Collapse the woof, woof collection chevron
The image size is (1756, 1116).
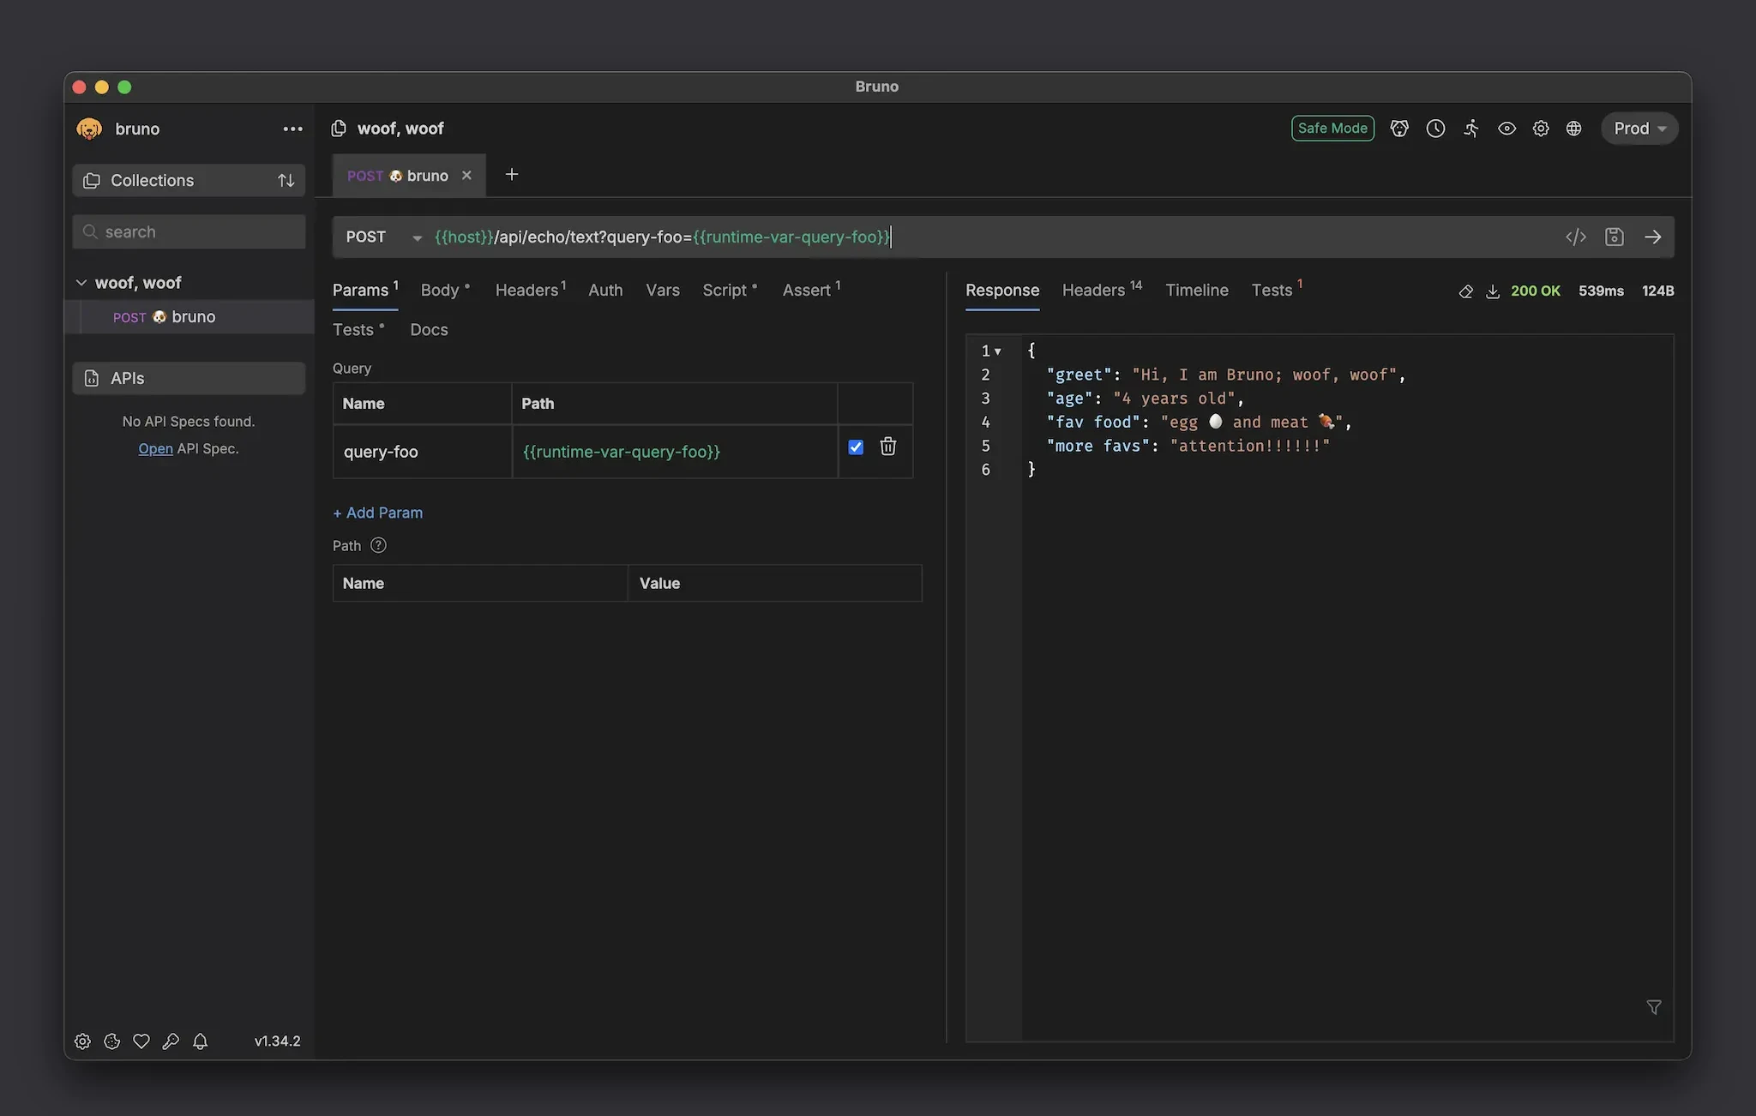coord(81,283)
